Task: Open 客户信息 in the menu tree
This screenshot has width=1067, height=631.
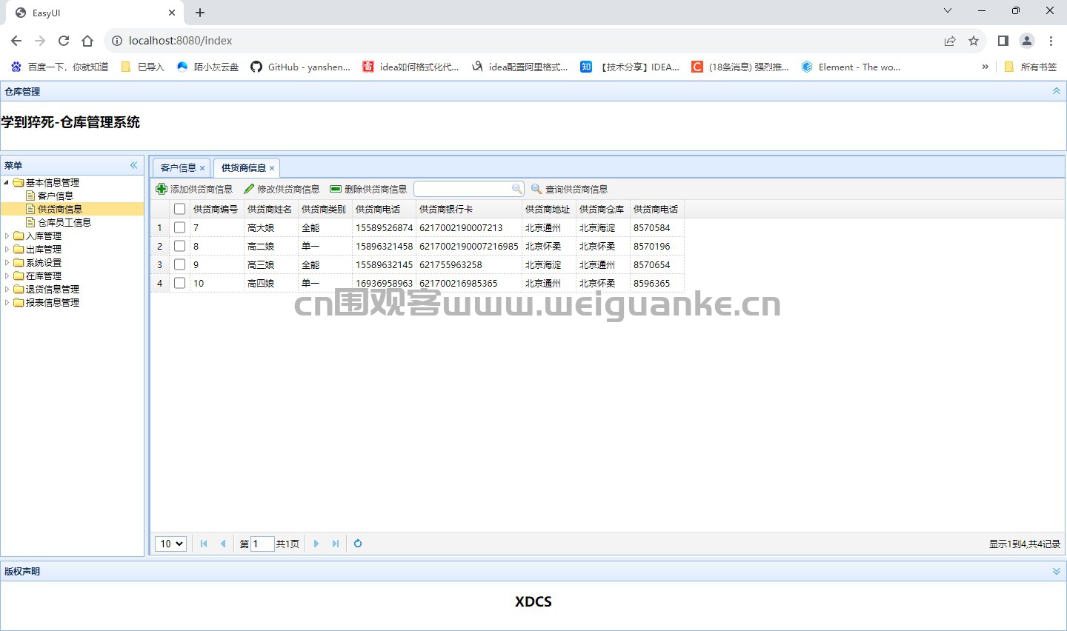Action: coord(56,196)
